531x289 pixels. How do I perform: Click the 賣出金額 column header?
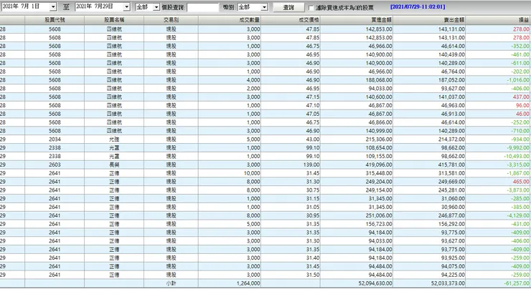[x=429, y=20]
